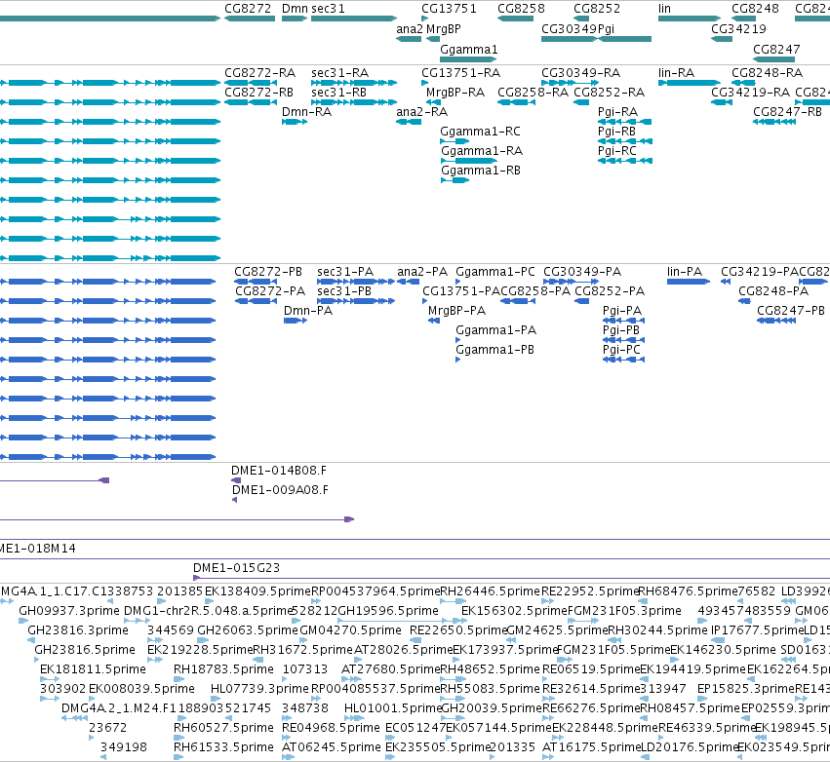Click the MrgBP gene label

(x=444, y=29)
